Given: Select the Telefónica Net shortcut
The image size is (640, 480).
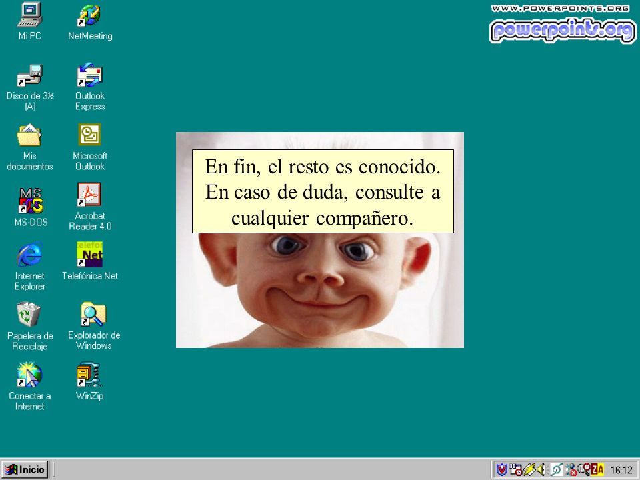Looking at the screenshot, I should click(90, 261).
